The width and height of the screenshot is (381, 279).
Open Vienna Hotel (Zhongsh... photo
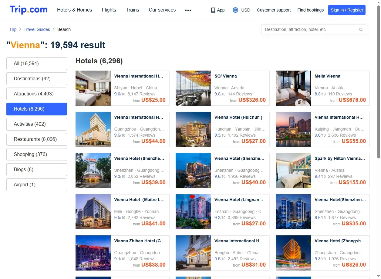coord(293,253)
